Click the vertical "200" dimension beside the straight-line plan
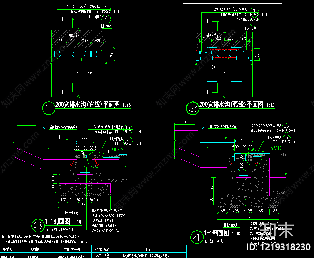 point(112,54)
